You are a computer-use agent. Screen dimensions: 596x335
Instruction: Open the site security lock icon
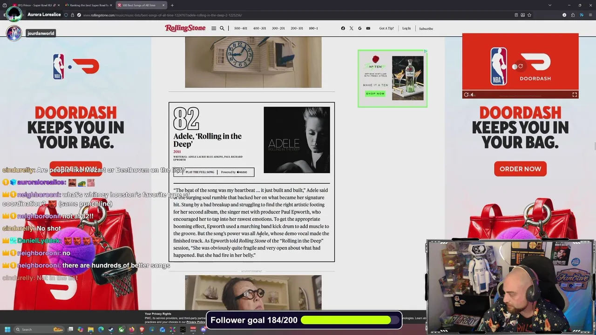72,15
